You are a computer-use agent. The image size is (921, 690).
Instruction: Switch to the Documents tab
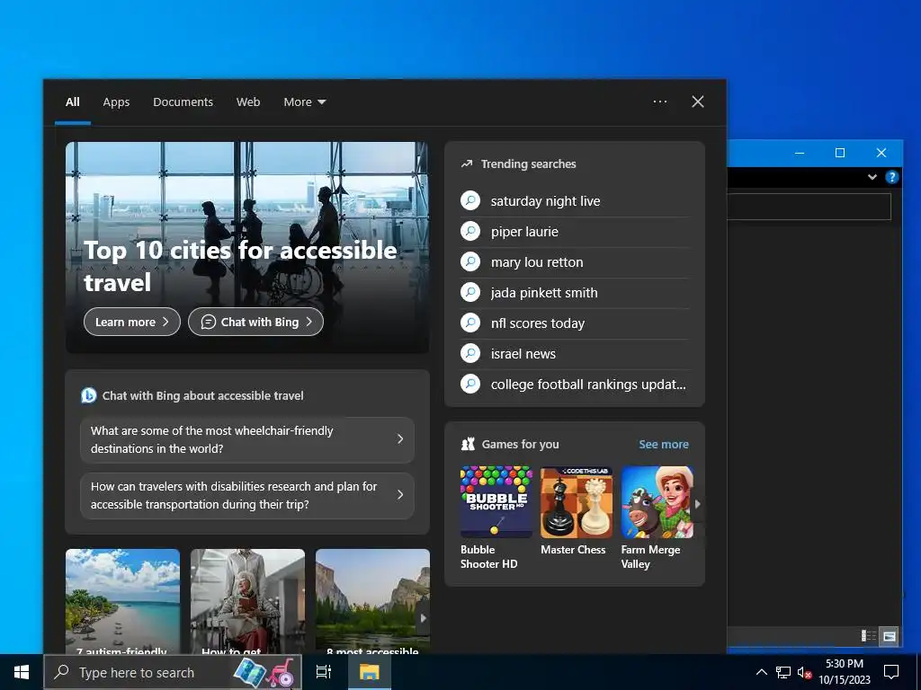(183, 102)
